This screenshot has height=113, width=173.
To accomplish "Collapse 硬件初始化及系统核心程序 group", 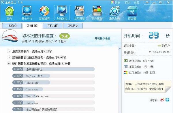I will [9, 63].
